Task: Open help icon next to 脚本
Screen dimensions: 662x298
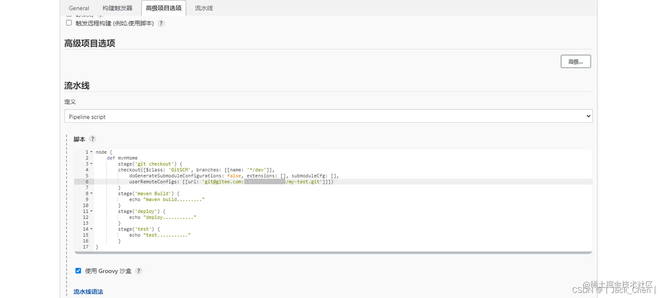Action: [92, 139]
